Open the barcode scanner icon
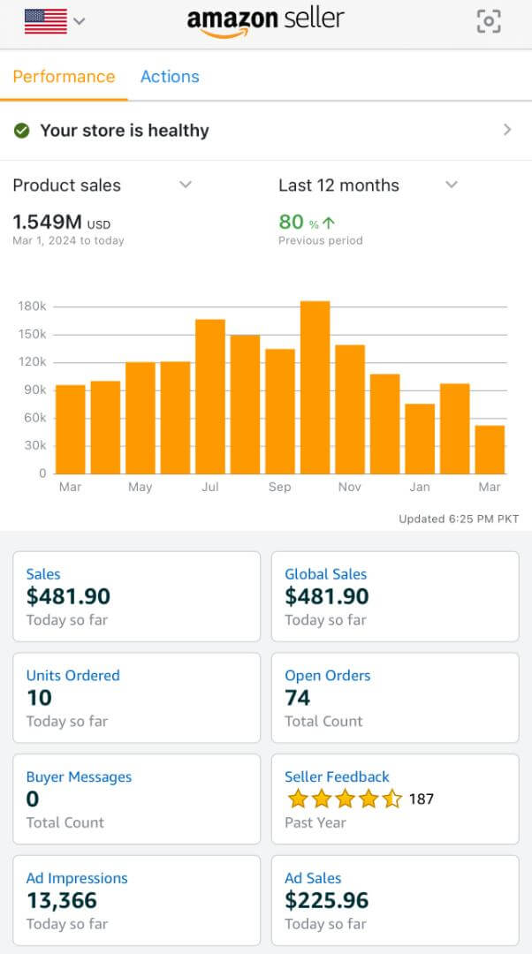Viewport: 532px width, 954px height. 489,21
